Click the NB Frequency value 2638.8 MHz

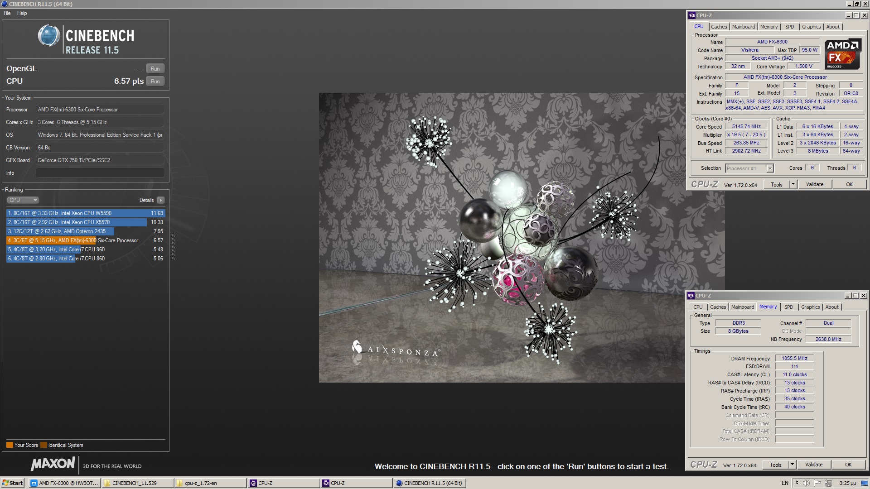[828, 339]
